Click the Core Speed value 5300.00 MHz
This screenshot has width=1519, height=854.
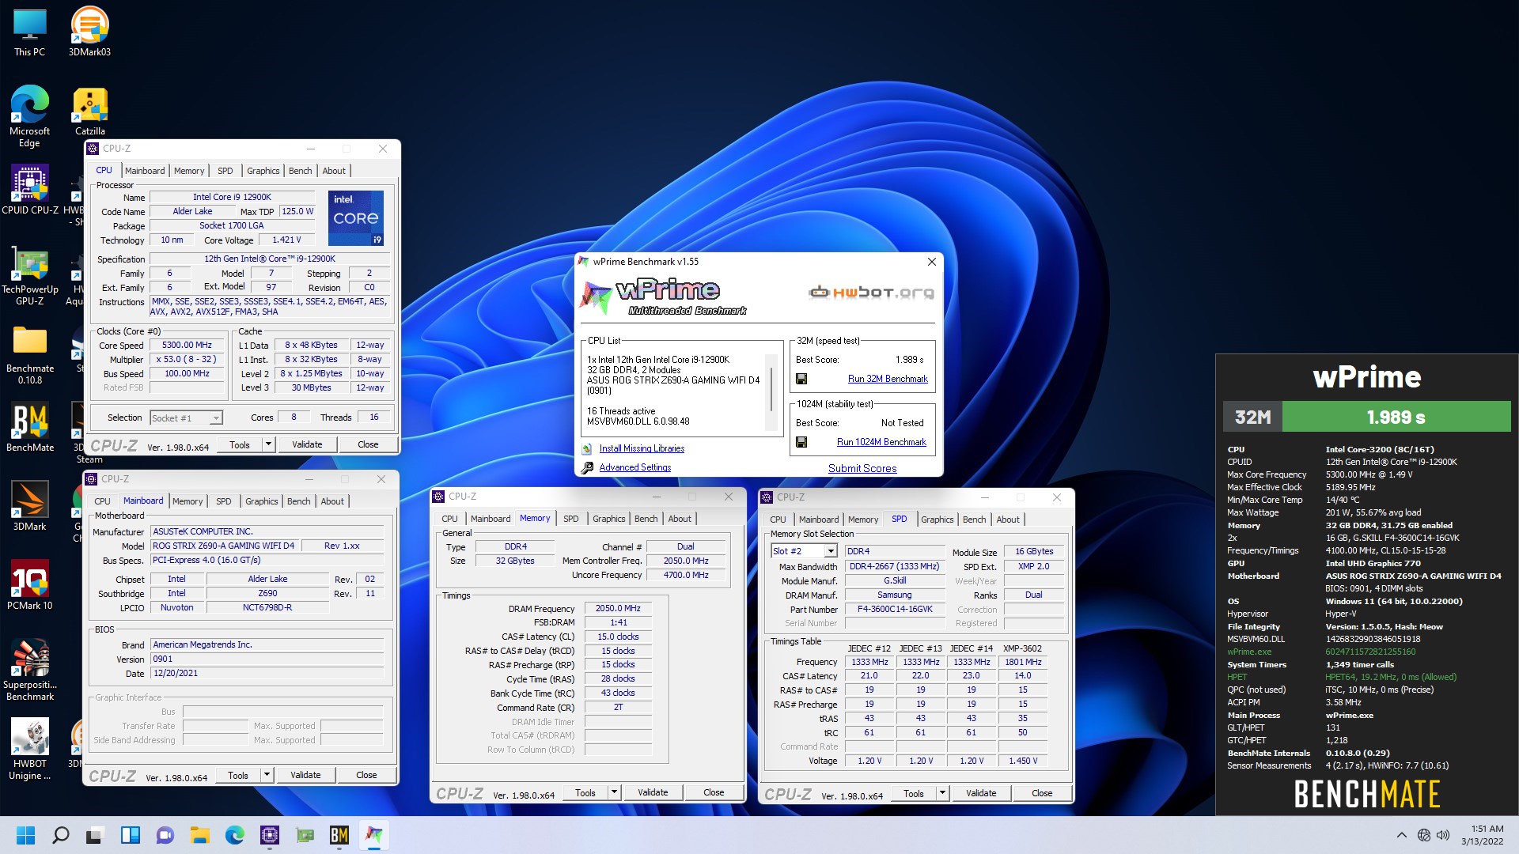pyautogui.click(x=187, y=346)
